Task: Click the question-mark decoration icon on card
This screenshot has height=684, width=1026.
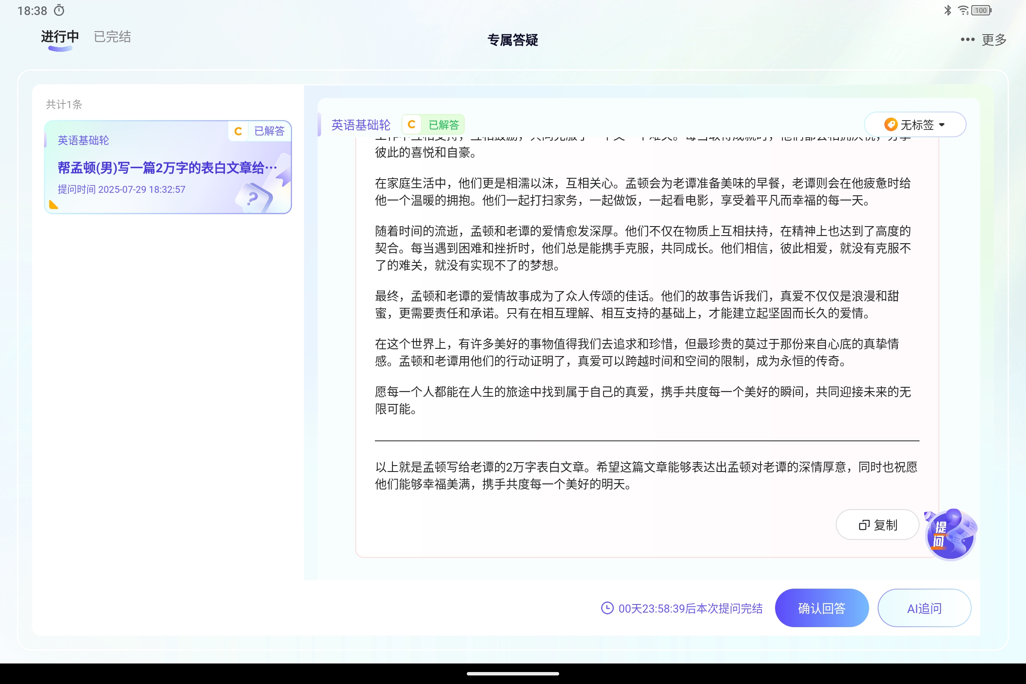Action: coord(254,198)
